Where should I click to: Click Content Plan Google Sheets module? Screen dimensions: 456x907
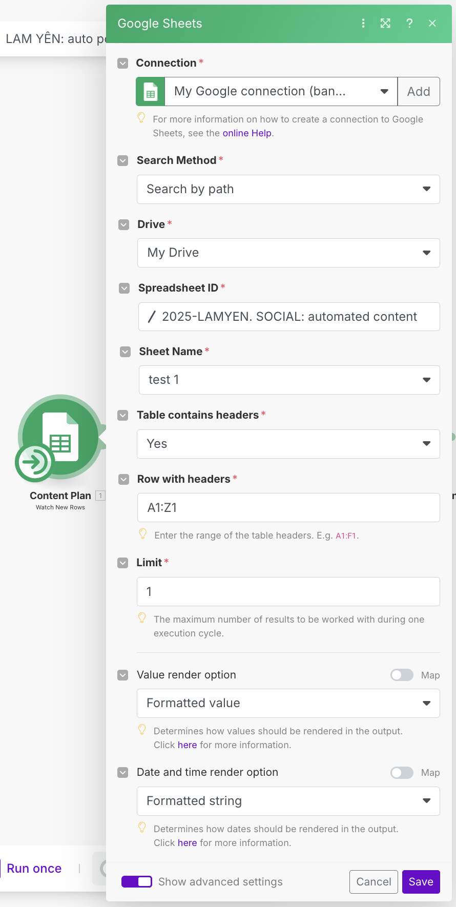point(60,437)
